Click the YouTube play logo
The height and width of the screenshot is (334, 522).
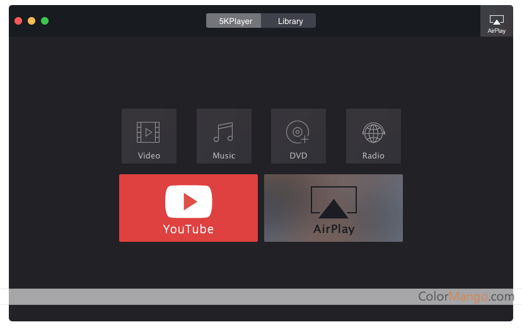[x=188, y=201]
